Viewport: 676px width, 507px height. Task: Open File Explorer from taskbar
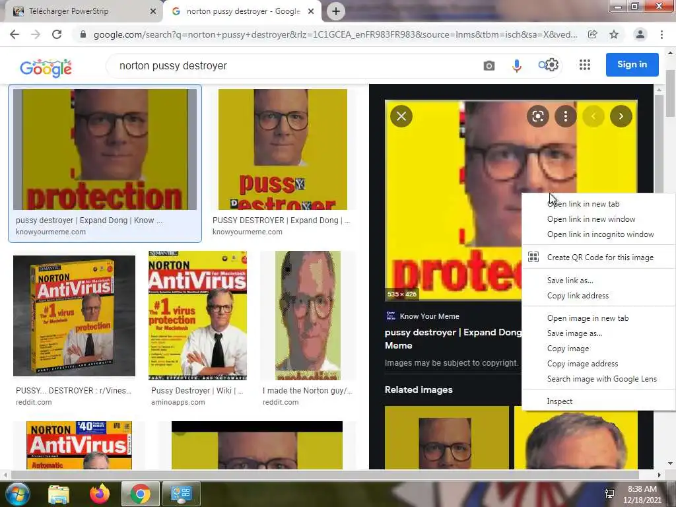tap(59, 494)
